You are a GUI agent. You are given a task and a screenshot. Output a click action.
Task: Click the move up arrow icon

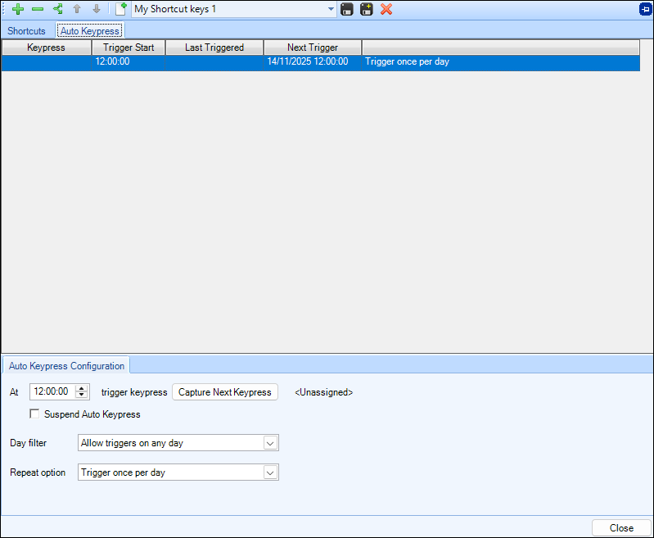77,9
